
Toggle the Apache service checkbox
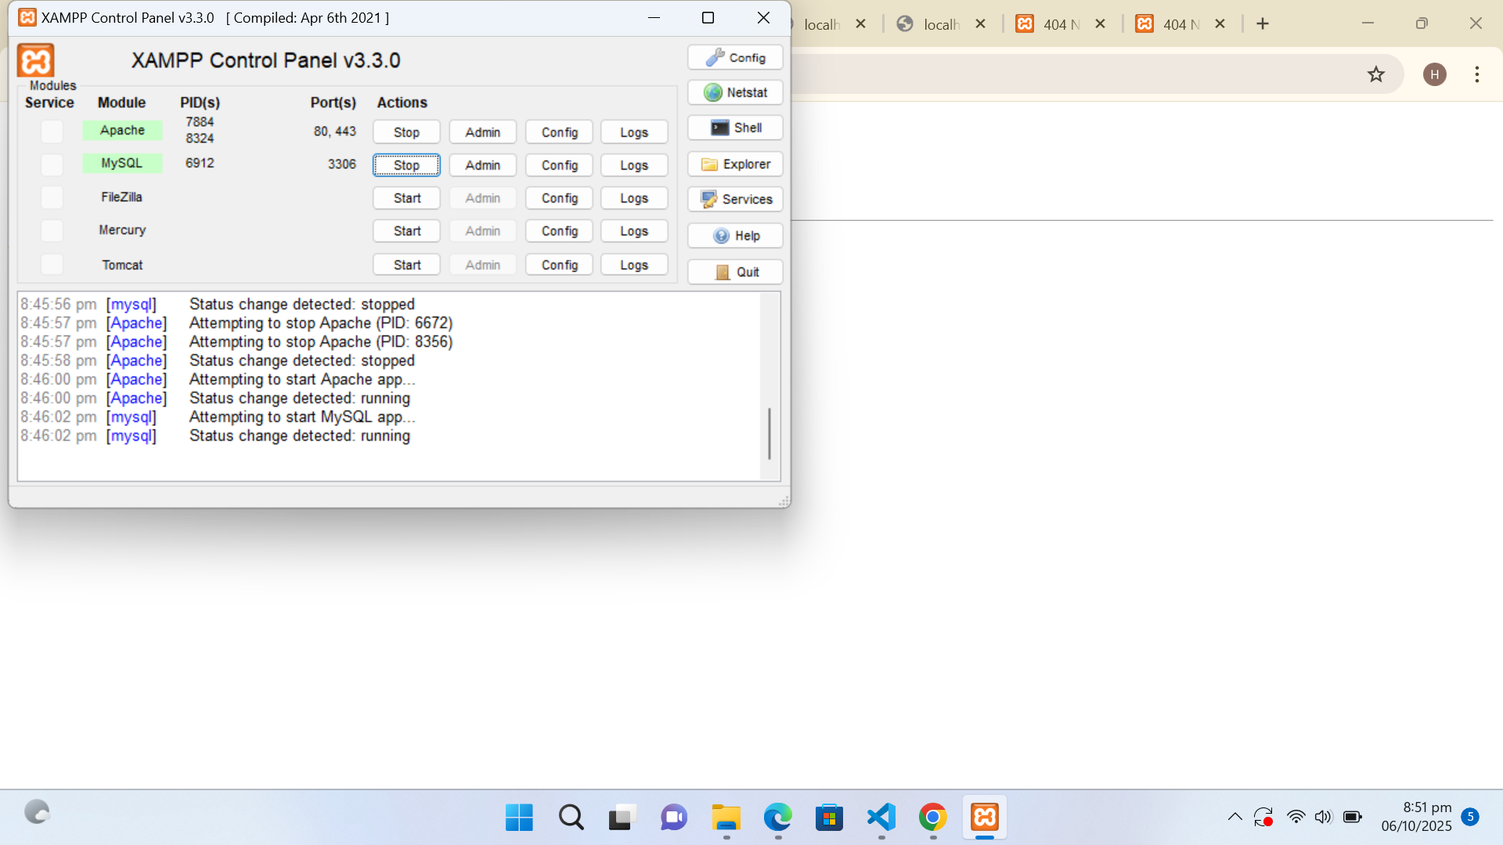pyautogui.click(x=52, y=131)
